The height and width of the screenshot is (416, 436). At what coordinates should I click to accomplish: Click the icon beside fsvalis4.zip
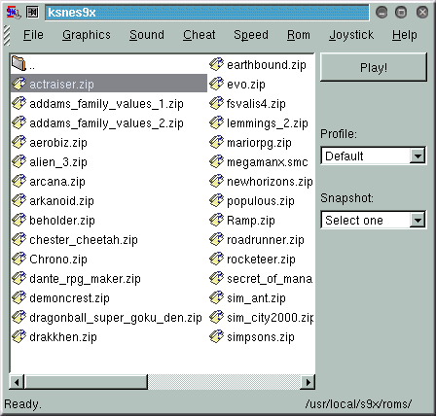click(x=216, y=104)
